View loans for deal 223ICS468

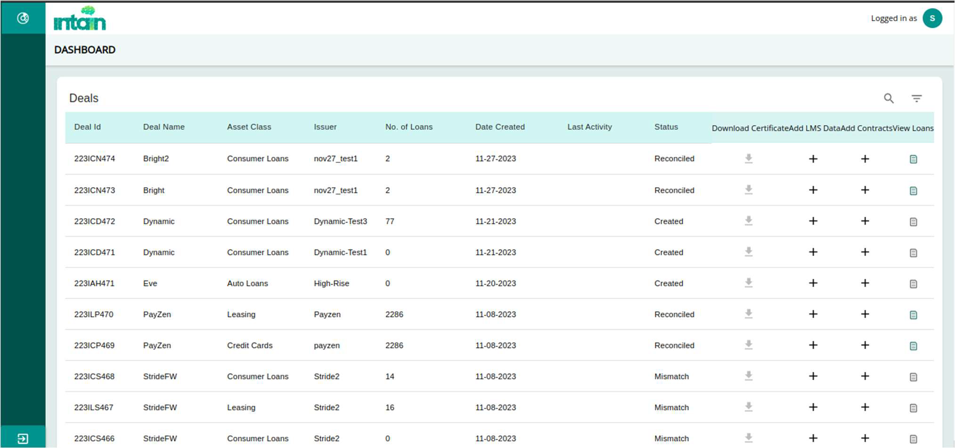pyautogui.click(x=913, y=377)
